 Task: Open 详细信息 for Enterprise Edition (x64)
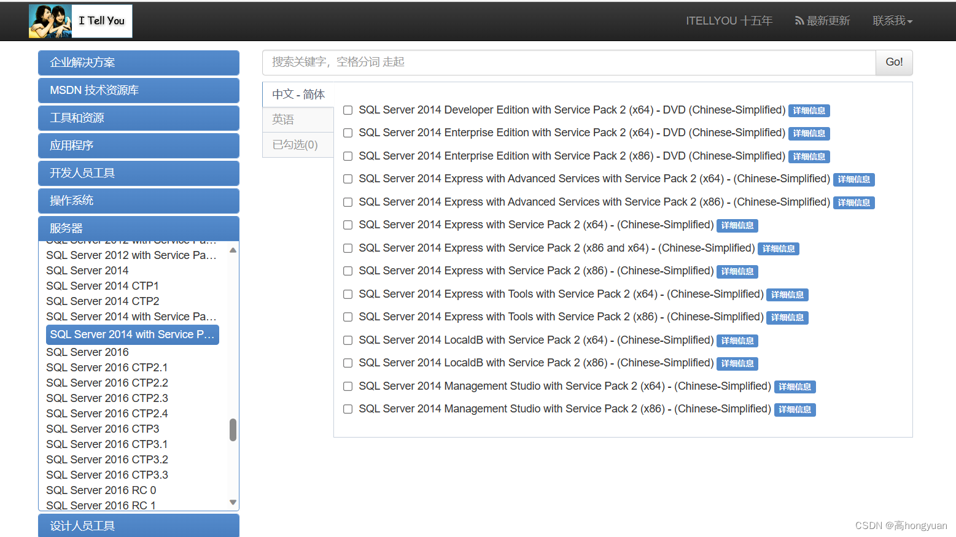pos(809,133)
